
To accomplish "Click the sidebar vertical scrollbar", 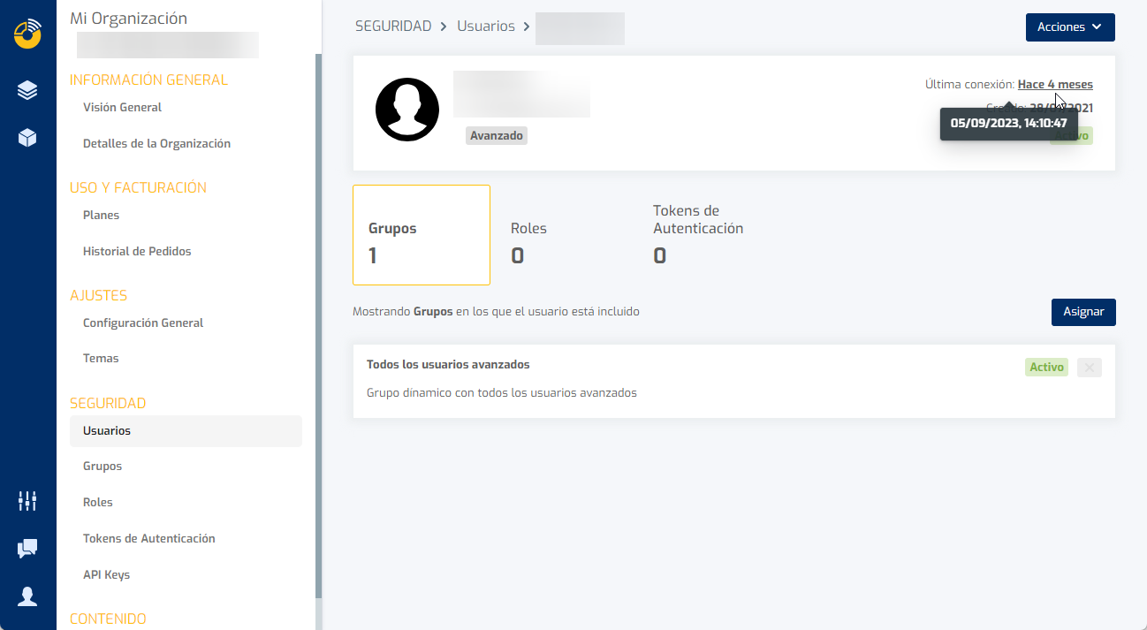I will point(318,327).
